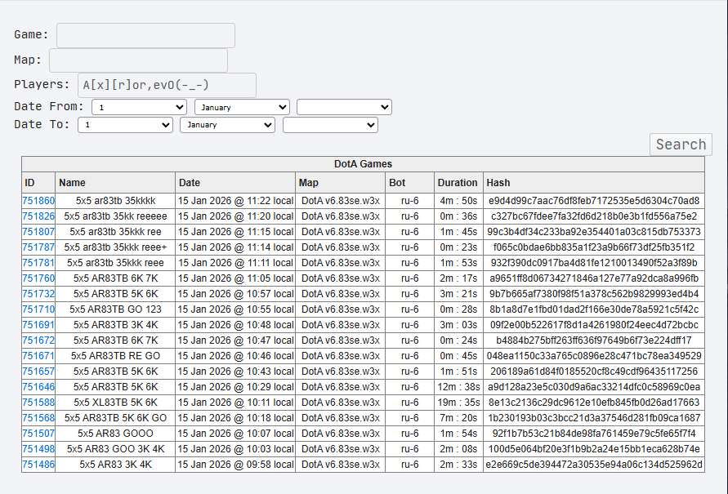
Task: Select game name '5x5 ar83tb 35kk reeeee'
Action: [x=115, y=216]
